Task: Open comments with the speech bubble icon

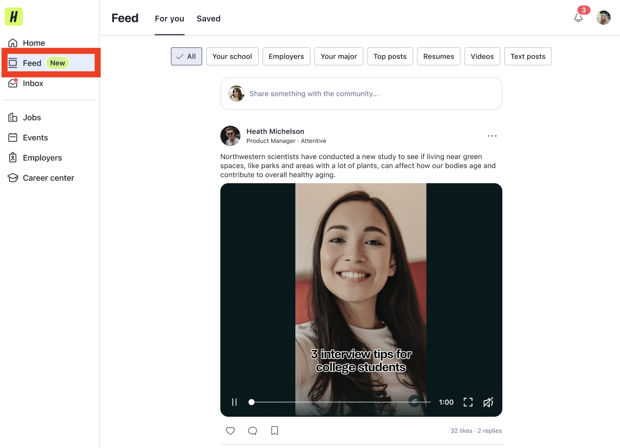Action: (252, 431)
